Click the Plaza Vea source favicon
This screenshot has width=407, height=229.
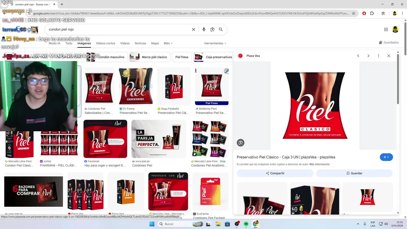point(240,56)
